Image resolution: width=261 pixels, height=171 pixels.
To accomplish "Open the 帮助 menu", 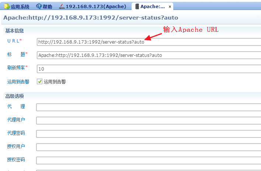I will (44, 7).
